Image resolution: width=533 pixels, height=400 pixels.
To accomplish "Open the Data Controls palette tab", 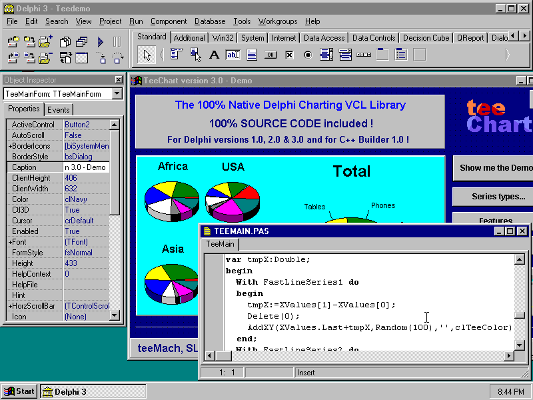I will click(x=374, y=38).
